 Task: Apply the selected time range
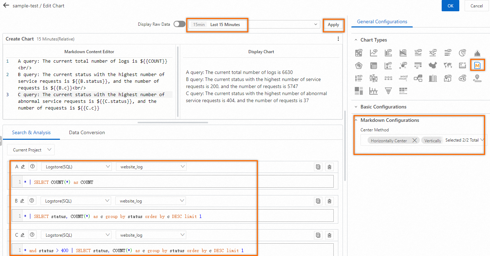click(333, 25)
